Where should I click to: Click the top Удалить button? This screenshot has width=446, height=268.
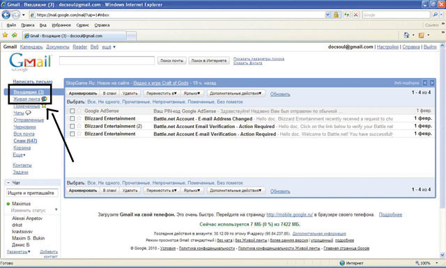pyautogui.click(x=130, y=93)
